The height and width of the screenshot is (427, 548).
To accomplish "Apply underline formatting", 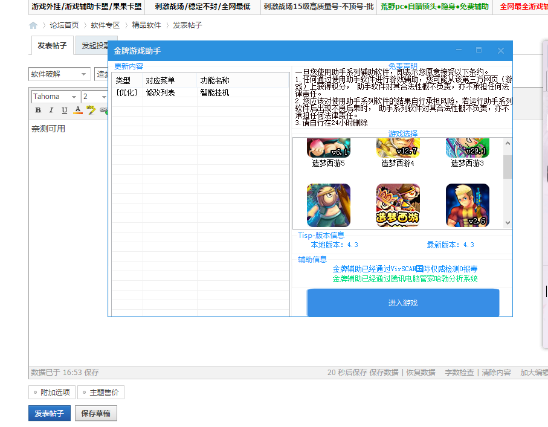I will tap(63, 110).
